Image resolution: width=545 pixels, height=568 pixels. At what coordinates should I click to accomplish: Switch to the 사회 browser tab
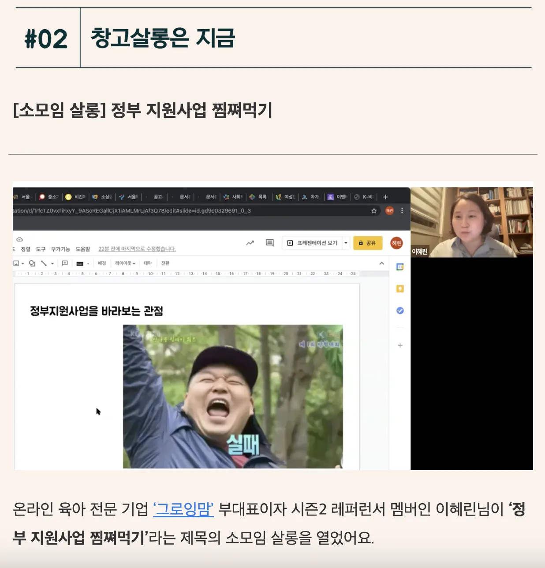tap(234, 197)
